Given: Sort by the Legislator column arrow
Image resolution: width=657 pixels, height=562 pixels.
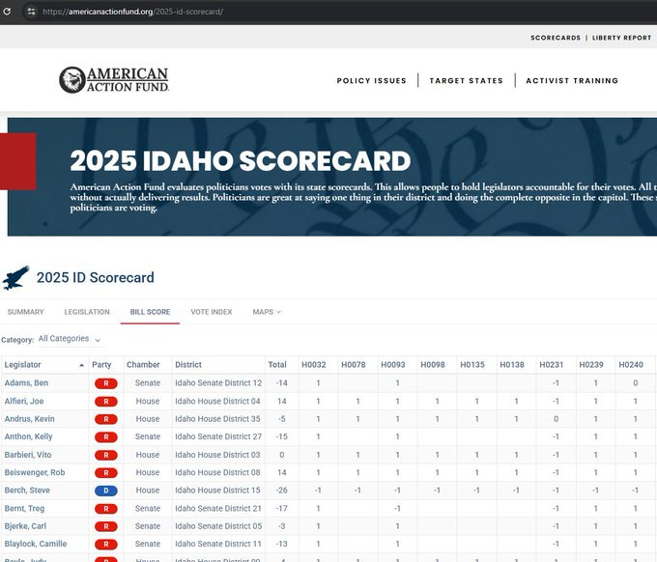Looking at the screenshot, I should (x=81, y=365).
